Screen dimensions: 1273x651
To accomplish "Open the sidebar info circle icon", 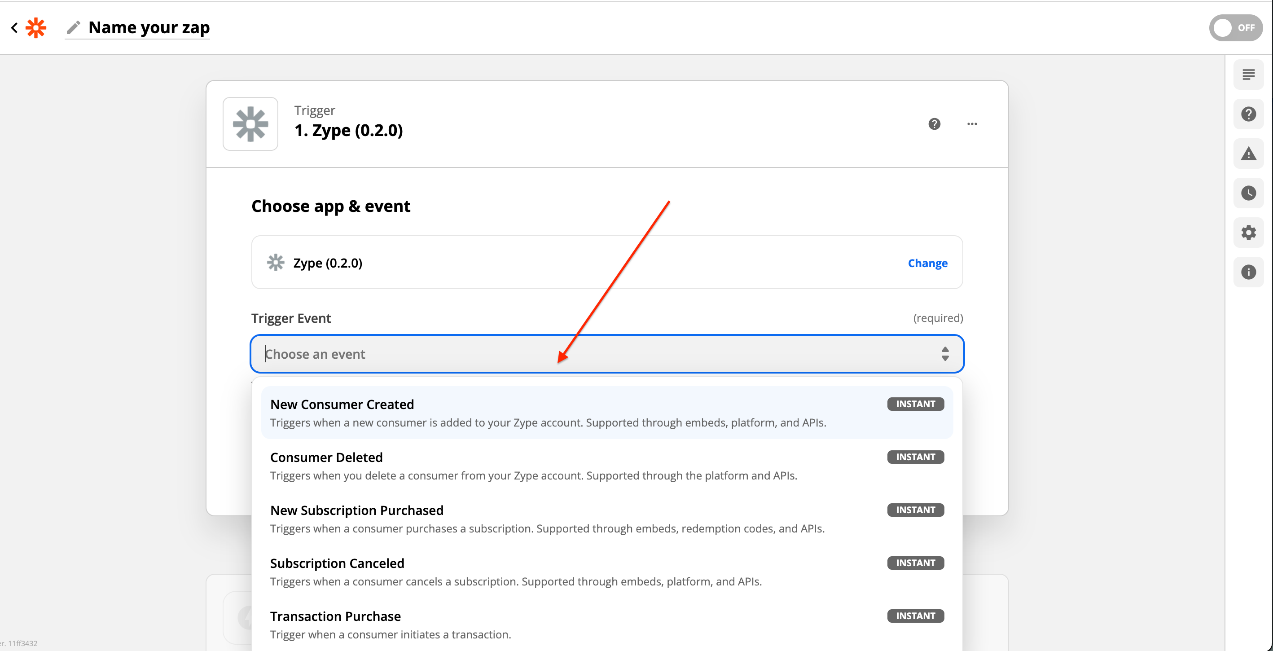I will tap(1248, 272).
